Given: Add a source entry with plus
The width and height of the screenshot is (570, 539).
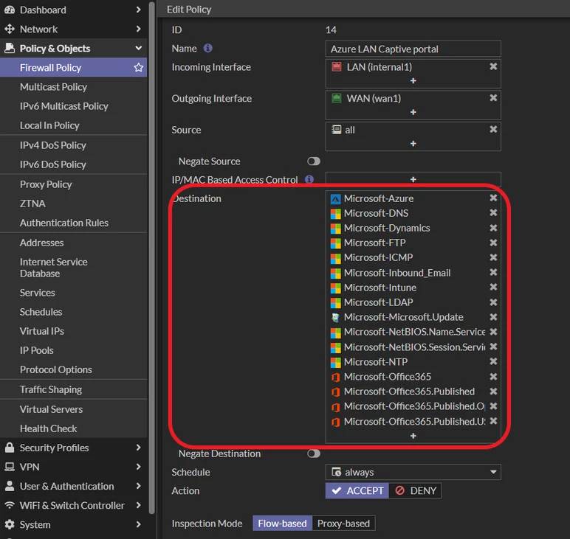Looking at the screenshot, I should click(413, 144).
